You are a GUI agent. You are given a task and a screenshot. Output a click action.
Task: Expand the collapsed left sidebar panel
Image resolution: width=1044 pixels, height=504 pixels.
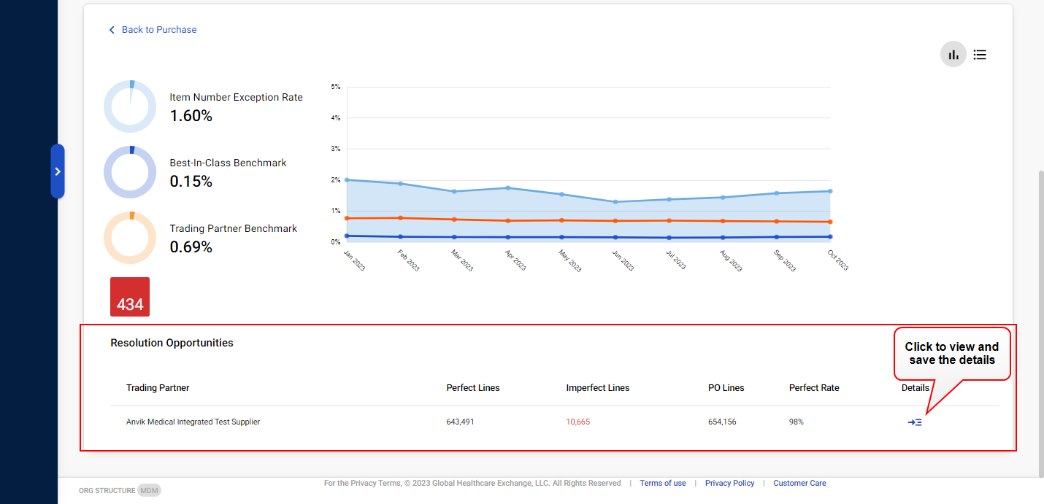(58, 171)
